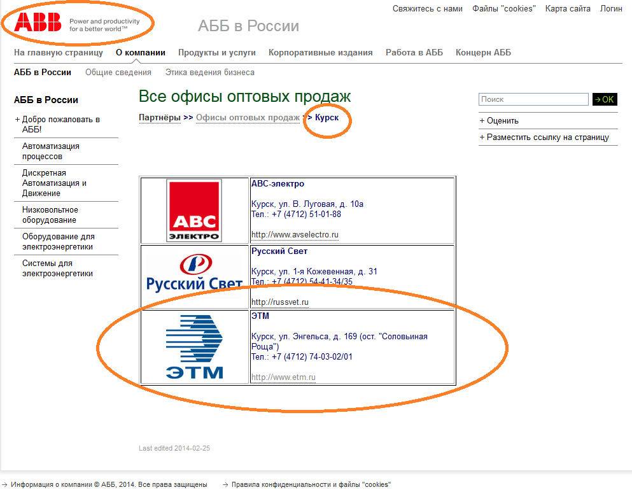632x499 pixels.
Task: Open Системы для электроэнергетики
Action: 57,268
